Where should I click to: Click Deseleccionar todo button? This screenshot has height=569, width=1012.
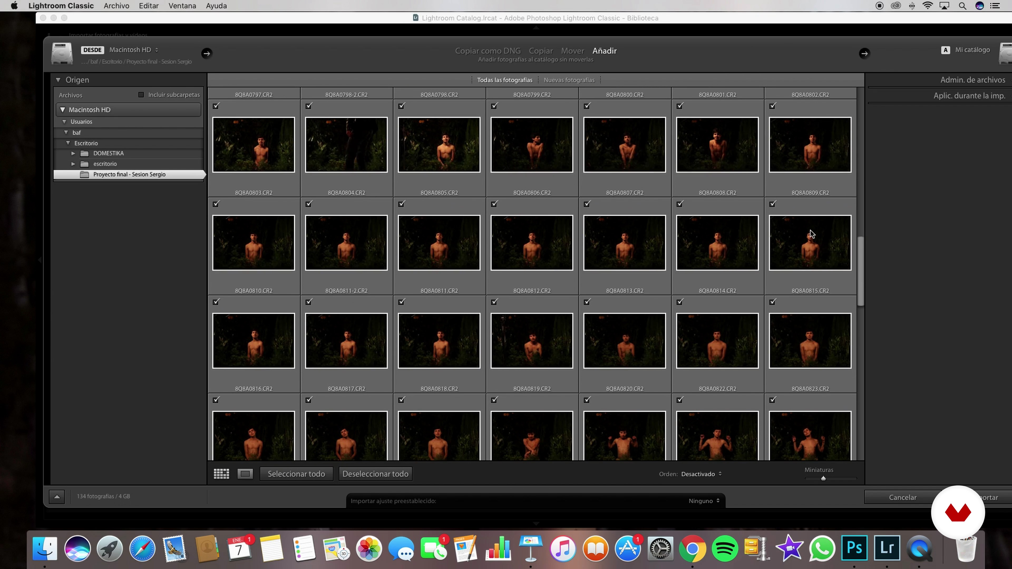pyautogui.click(x=375, y=474)
